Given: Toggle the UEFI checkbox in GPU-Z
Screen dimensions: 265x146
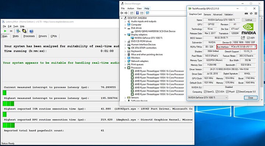Looking at the screenshot, I should (x=248, y=38).
